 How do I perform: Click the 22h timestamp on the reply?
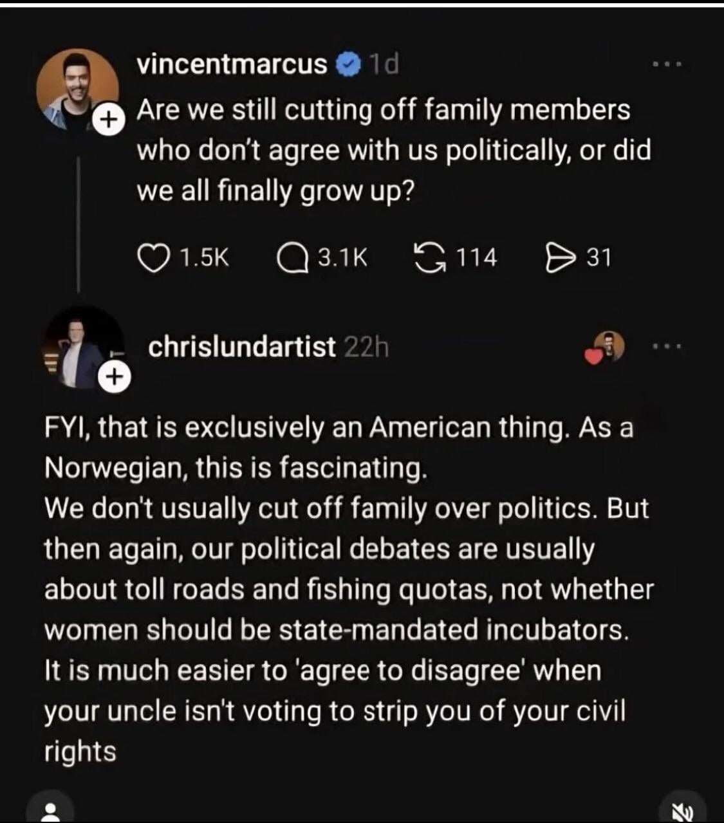pyautogui.click(x=367, y=348)
